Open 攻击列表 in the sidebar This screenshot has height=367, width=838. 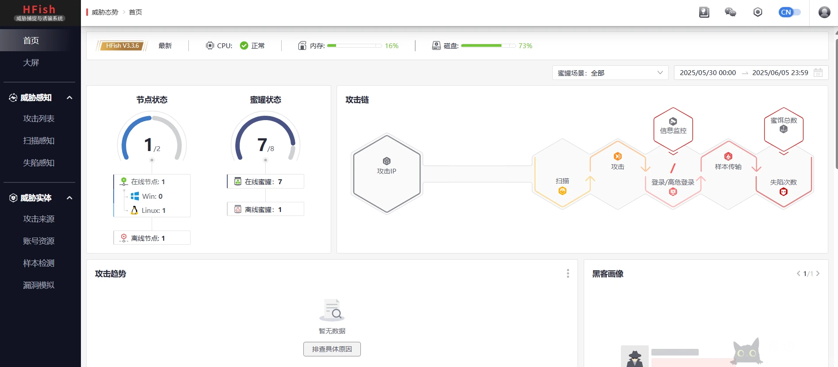coord(39,119)
